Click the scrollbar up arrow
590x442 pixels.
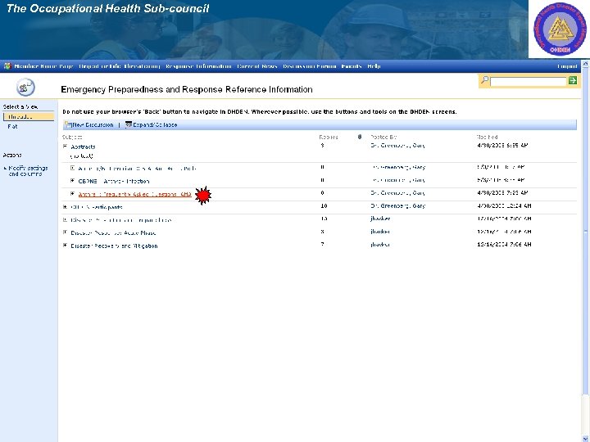coord(586,65)
